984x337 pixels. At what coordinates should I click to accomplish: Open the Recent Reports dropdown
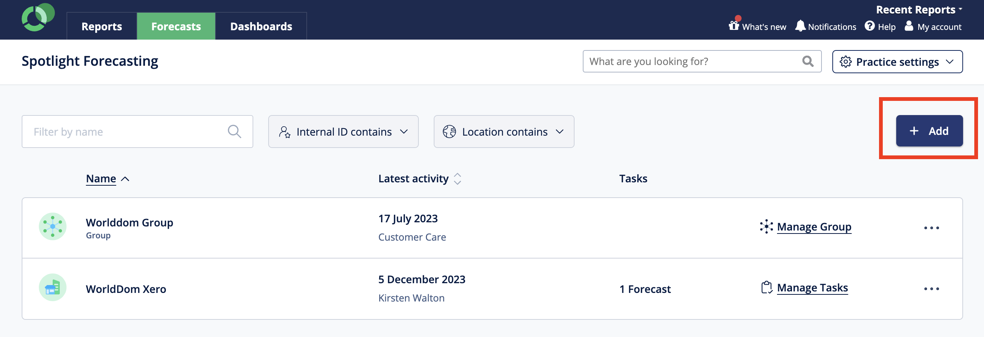tap(916, 9)
